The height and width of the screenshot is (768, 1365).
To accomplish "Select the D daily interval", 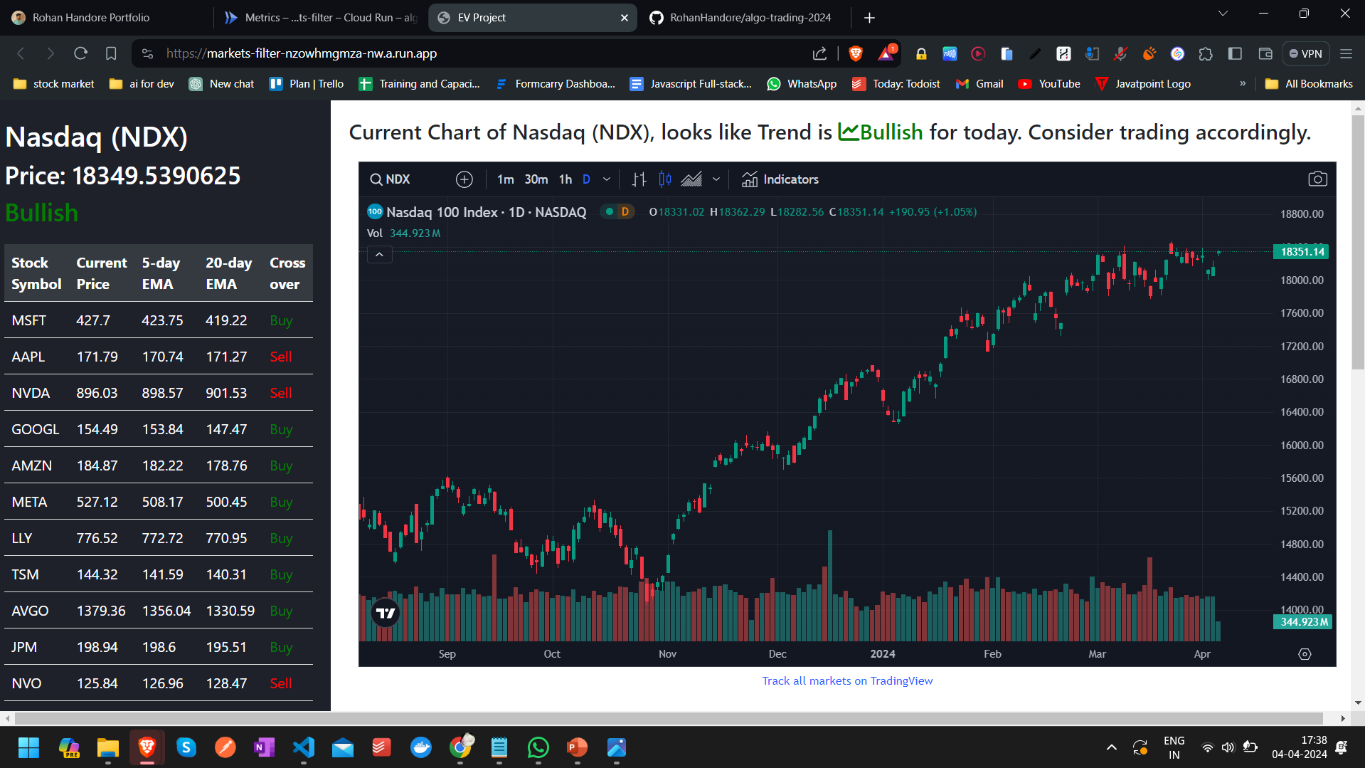I will 586,179.
